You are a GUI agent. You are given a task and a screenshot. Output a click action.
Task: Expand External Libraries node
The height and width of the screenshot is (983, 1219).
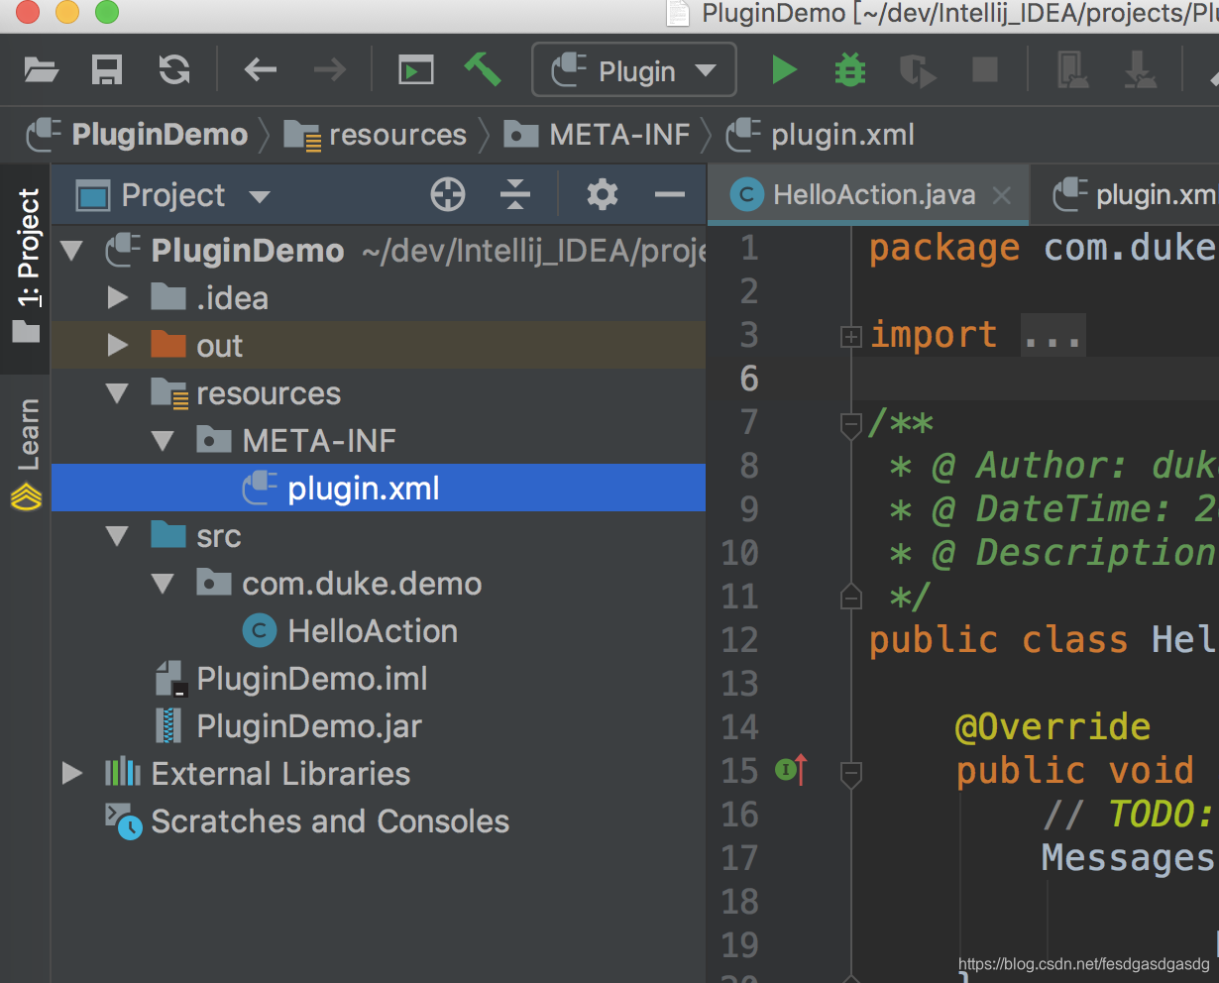[71, 774]
